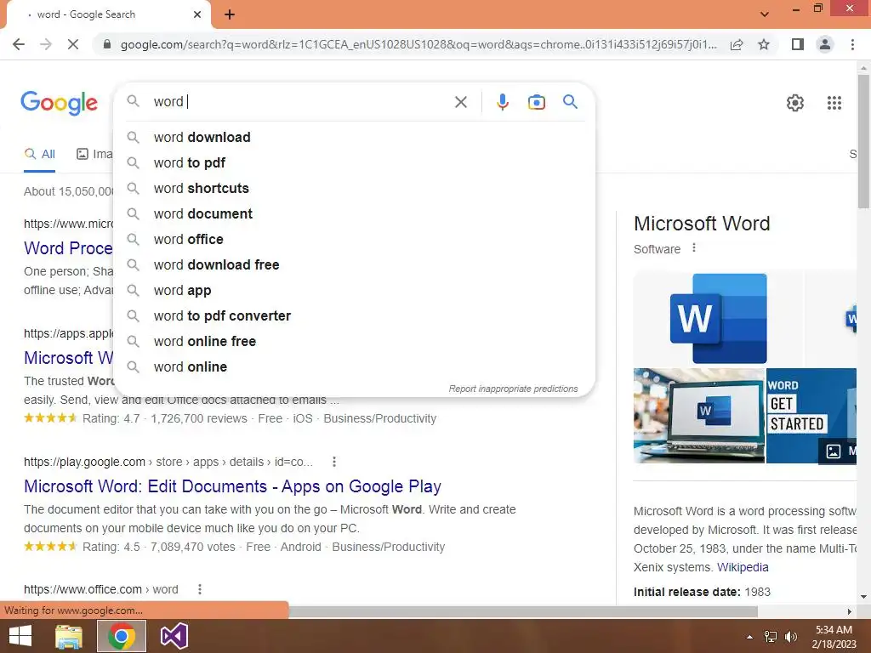Open a new browser tab

point(230,14)
